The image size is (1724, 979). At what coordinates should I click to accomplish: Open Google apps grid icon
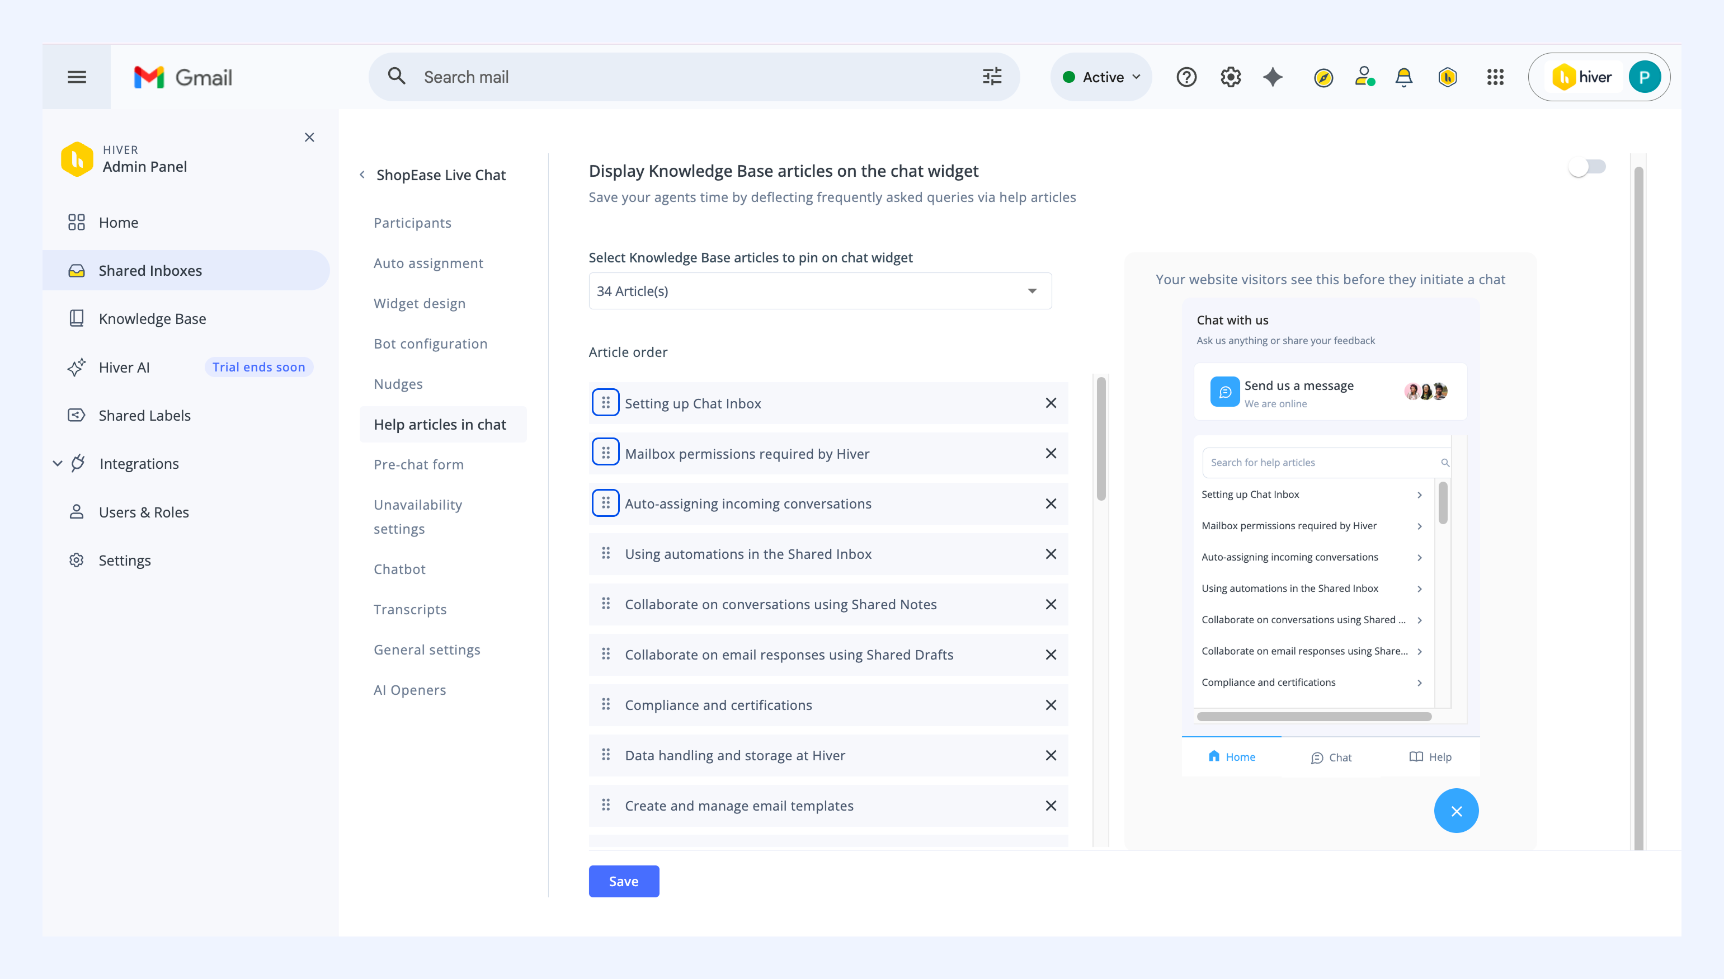(1495, 77)
